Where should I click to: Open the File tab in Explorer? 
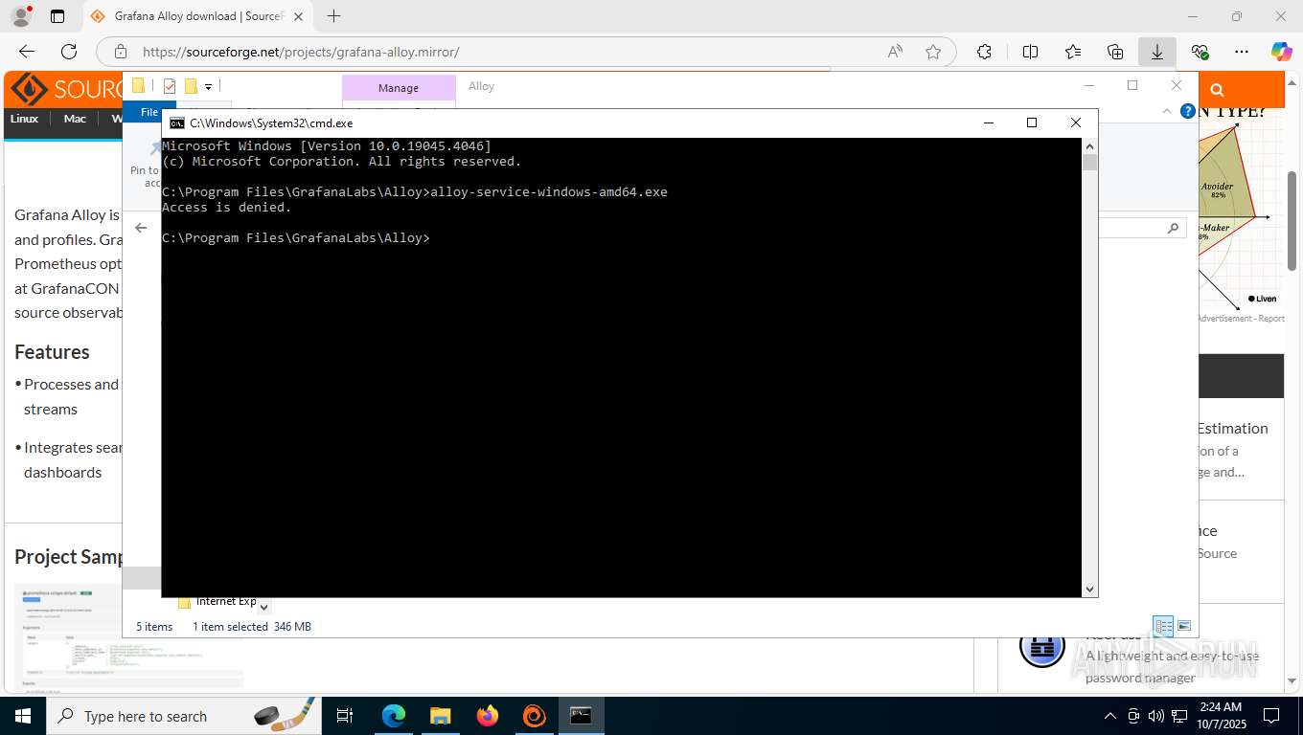pyautogui.click(x=149, y=112)
